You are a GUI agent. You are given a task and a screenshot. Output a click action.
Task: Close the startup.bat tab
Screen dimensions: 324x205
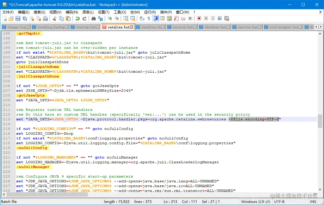click(98, 27)
